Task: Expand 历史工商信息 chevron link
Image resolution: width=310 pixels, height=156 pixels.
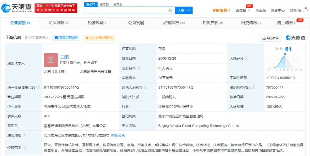Action: (37, 38)
